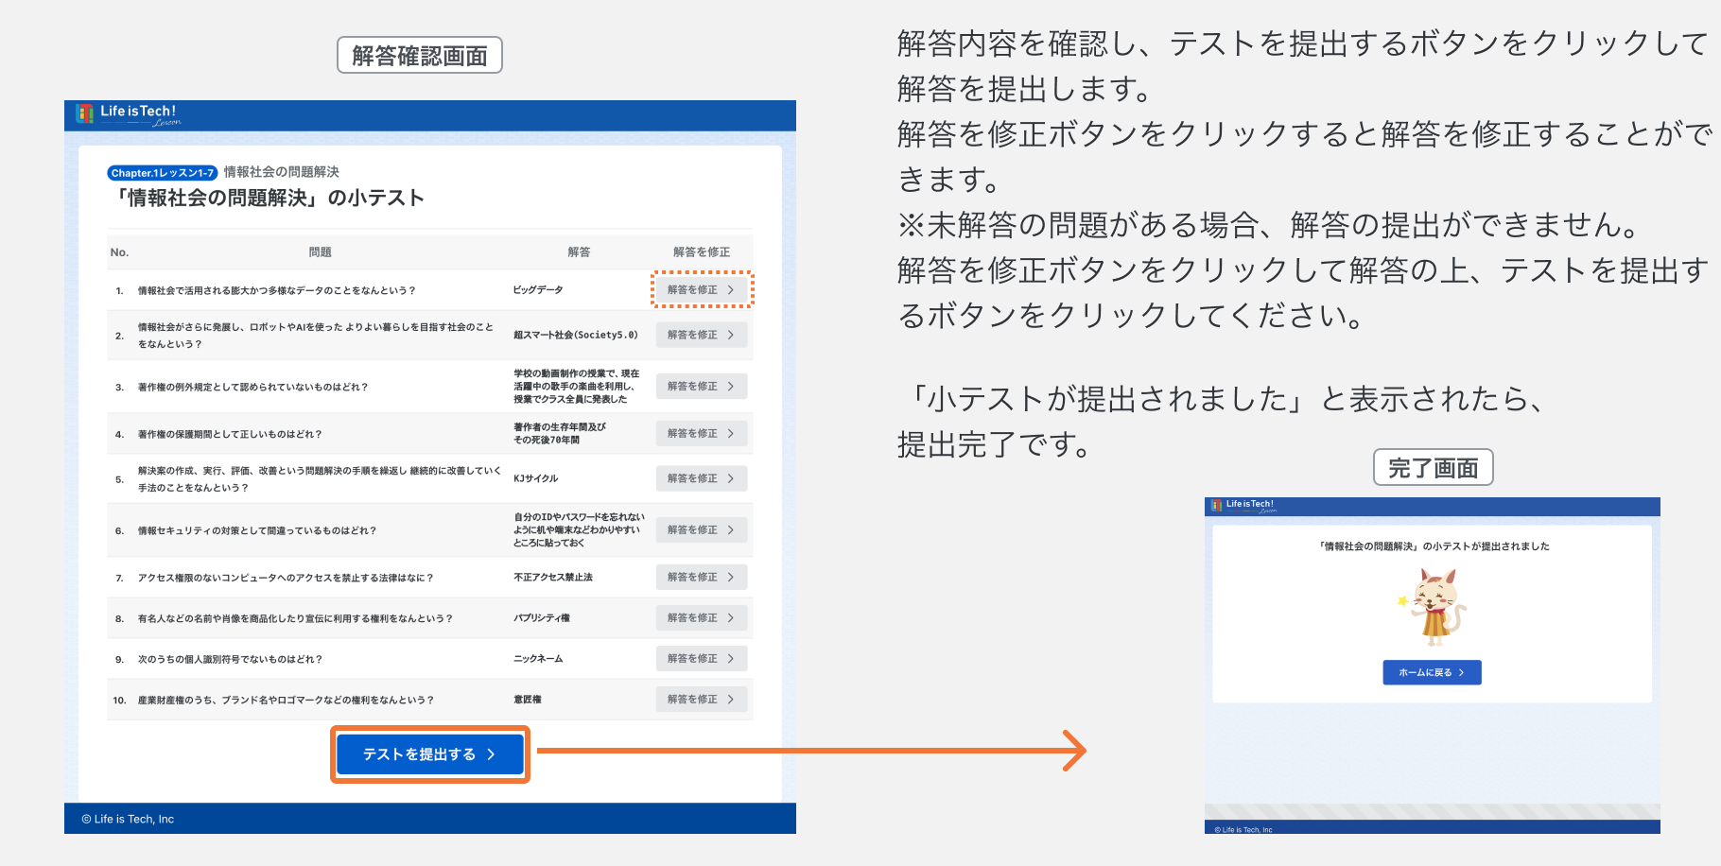Click 解答を修正 for question 9 (ニックネーム)
The image size is (1721, 866).
coord(702,659)
